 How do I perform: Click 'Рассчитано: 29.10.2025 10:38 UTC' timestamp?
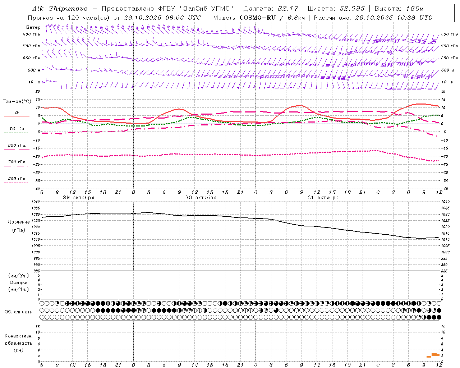(x=373, y=18)
